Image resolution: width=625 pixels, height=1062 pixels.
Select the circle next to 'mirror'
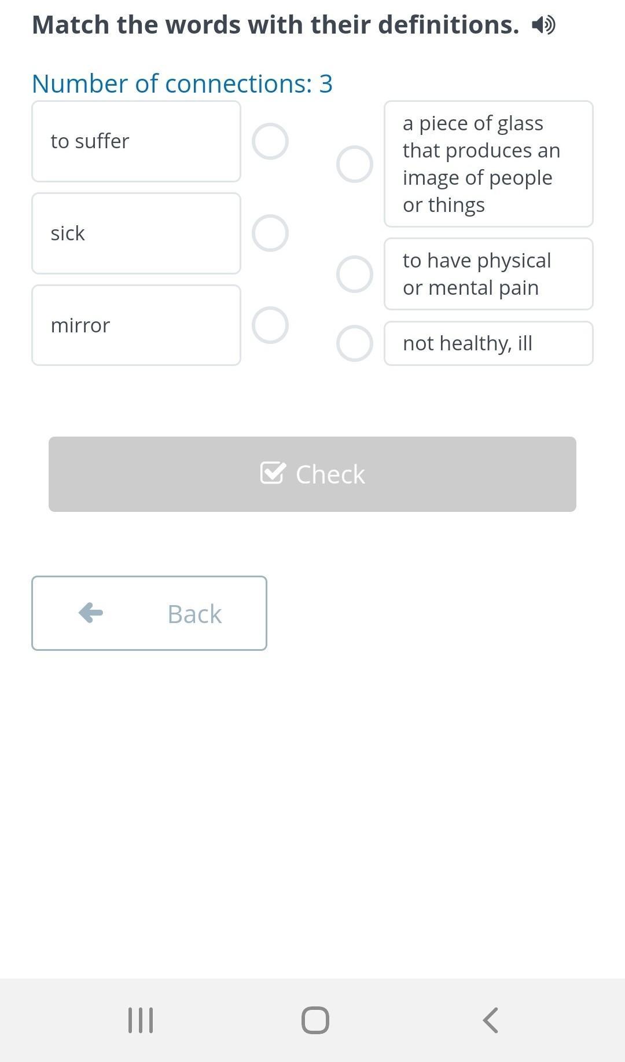click(270, 325)
